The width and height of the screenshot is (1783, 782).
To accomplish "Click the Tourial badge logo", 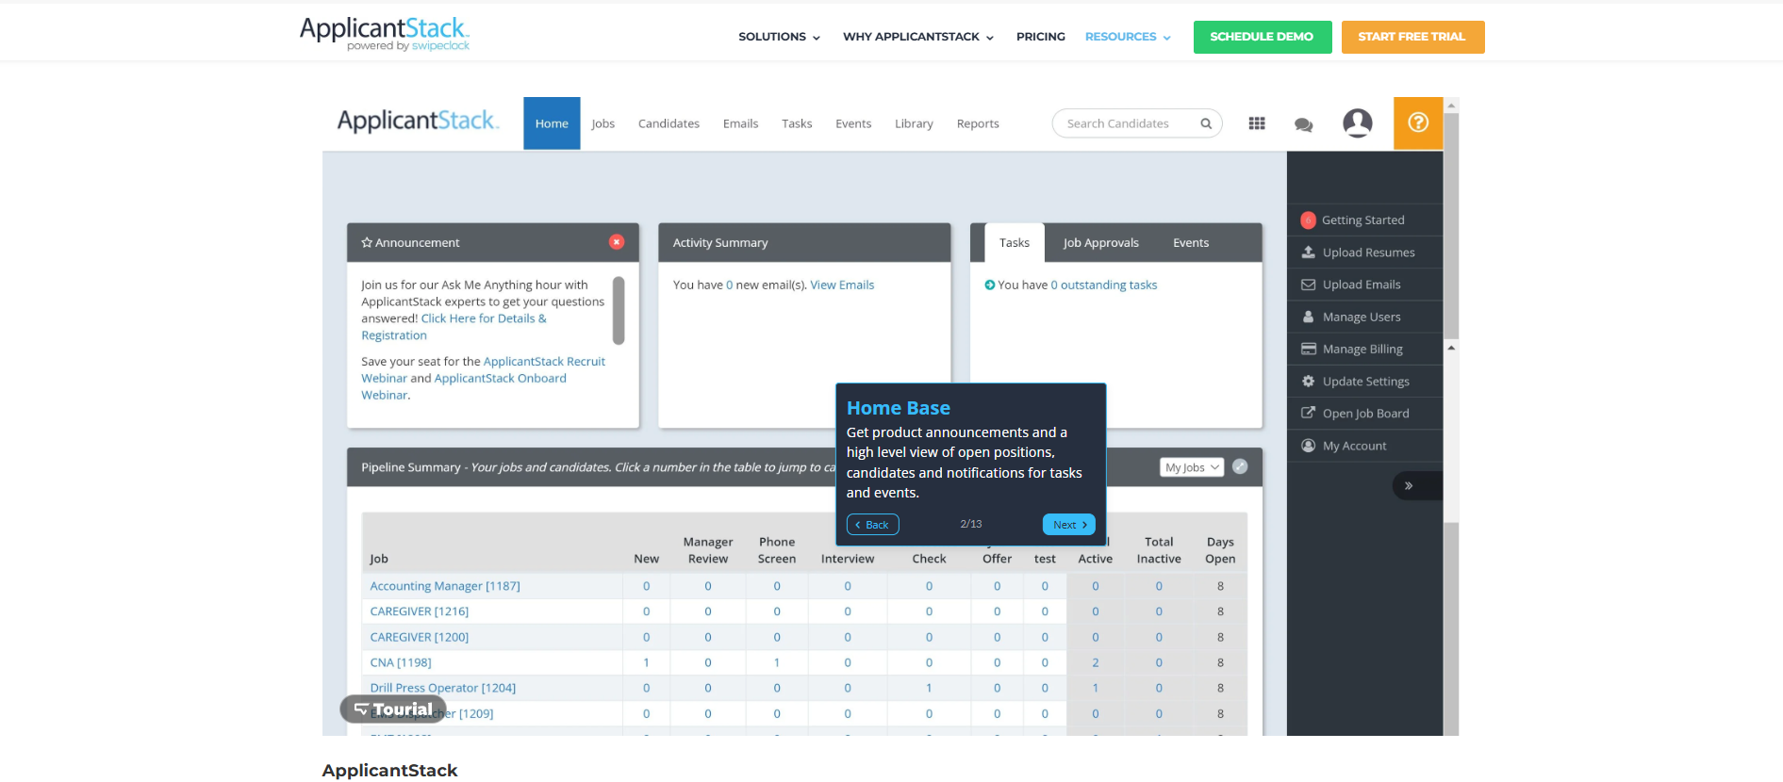I will 393,709.
